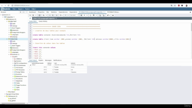Click the Rollback transaction icon
The width and height of the screenshot is (192, 108).
(103, 15)
